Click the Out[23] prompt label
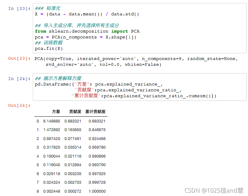 19,58
